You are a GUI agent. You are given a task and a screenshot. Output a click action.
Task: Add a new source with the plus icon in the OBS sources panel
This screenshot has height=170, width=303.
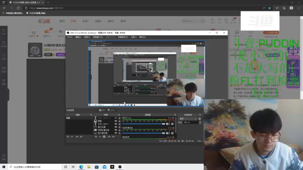96,137
